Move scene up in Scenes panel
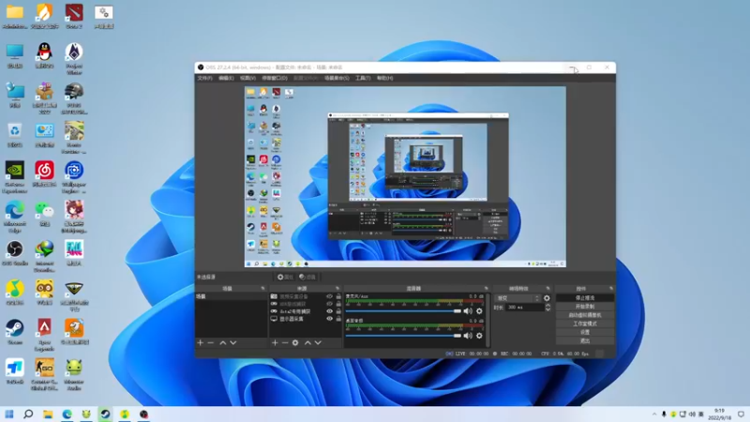Image resolution: width=750 pixels, height=422 pixels. tap(223, 342)
